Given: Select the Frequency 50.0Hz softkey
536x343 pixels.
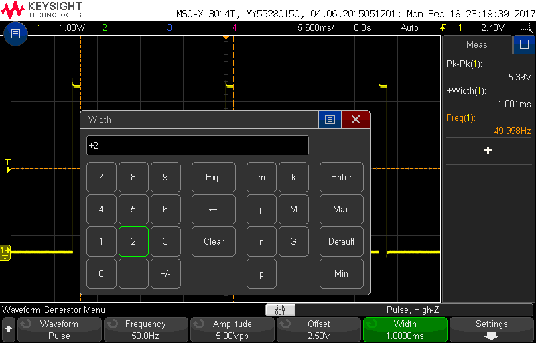Looking at the screenshot, I should [145, 329].
